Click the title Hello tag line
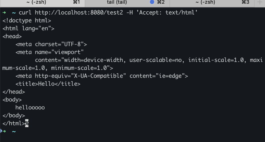The image size is (265, 142). 48,84
